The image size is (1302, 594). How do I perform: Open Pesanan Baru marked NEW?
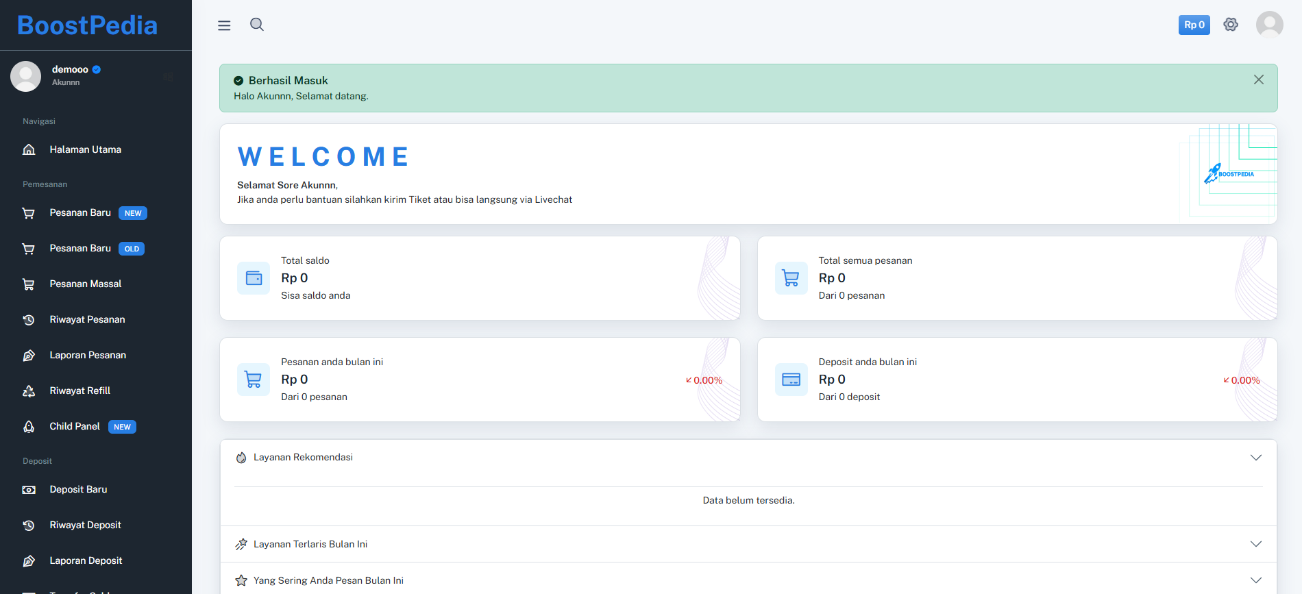(81, 213)
